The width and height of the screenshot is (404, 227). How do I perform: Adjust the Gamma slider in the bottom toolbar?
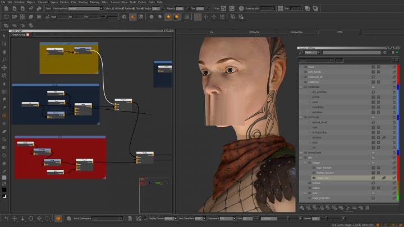(x=327, y=219)
